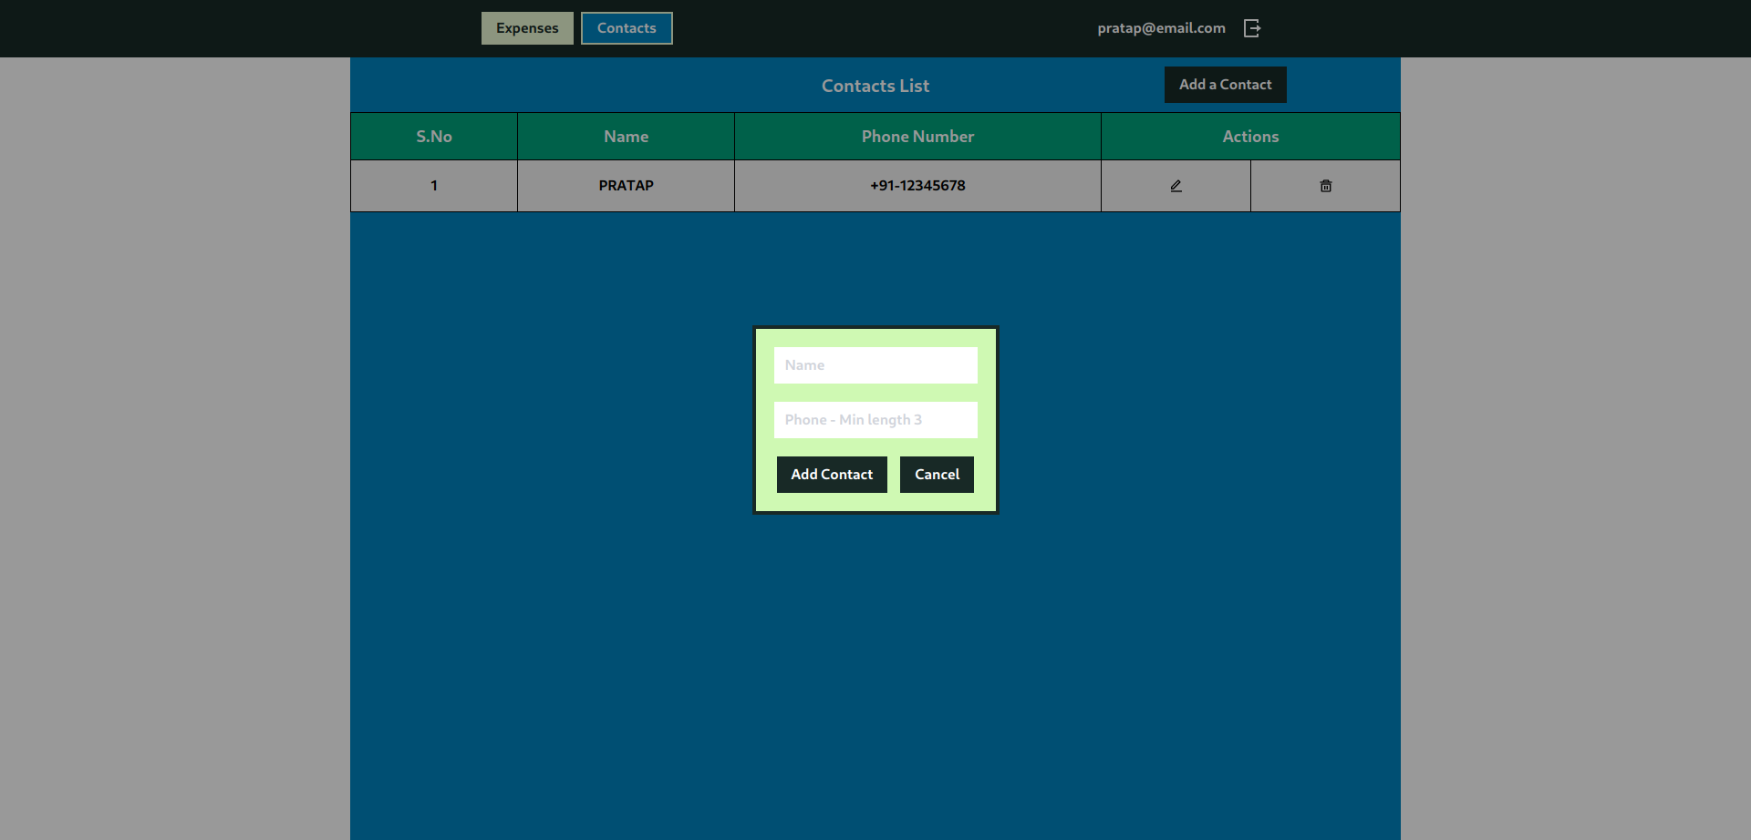Click the Actions column header

point(1250,137)
